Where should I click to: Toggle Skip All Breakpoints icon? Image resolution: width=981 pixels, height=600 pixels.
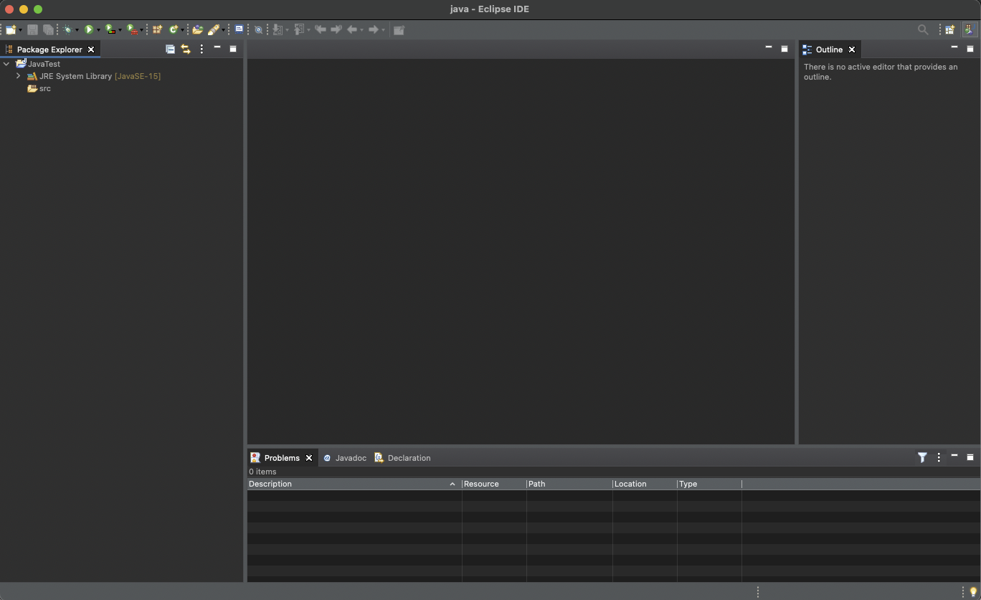[x=258, y=29]
